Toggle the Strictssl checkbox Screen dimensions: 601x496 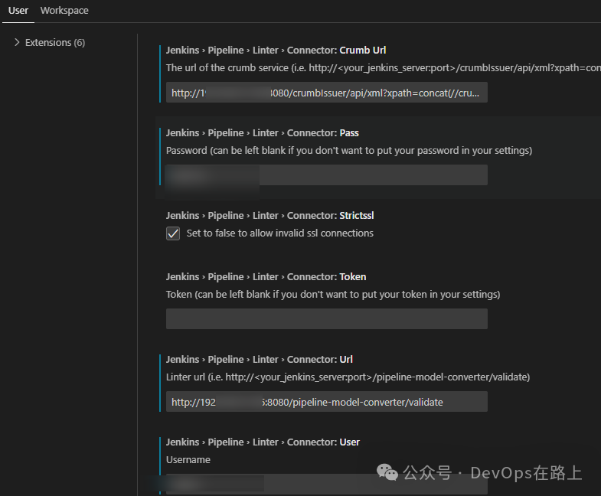coord(173,233)
